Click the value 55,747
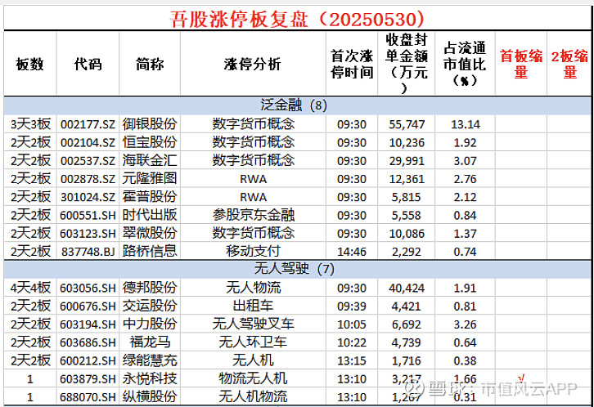This screenshot has height=407, width=594. pyautogui.click(x=407, y=124)
